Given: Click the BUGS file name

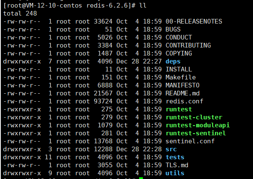Looking at the screenshot, I should (173, 29).
